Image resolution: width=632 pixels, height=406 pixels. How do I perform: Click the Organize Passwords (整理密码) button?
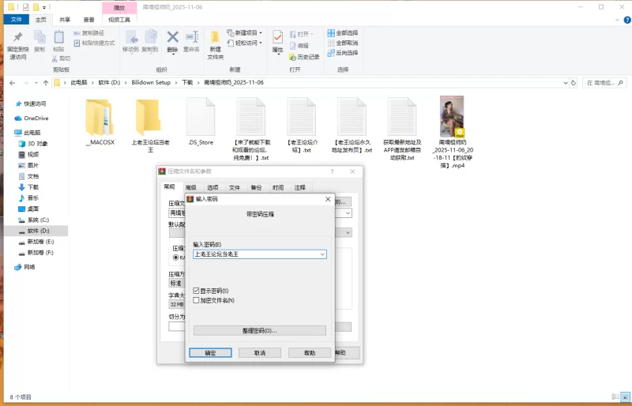coord(259,330)
